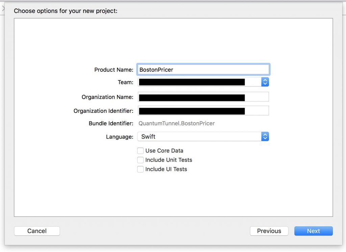Click the Product Name text field

coord(203,70)
